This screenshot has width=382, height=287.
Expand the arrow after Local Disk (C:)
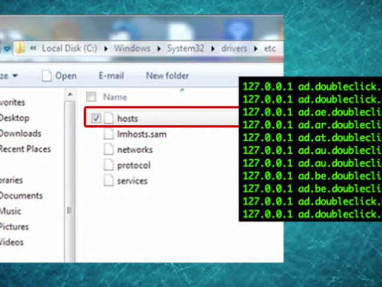point(106,49)
